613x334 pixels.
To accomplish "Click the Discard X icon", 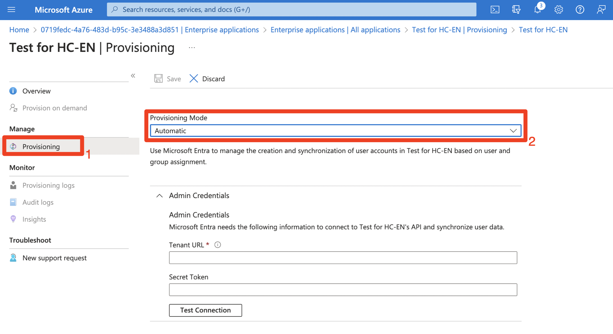I will [x=193, y=78].
